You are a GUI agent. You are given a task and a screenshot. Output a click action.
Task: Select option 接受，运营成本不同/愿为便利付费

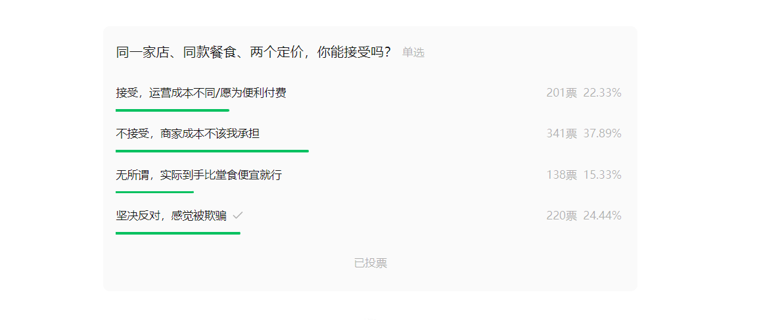201,93
